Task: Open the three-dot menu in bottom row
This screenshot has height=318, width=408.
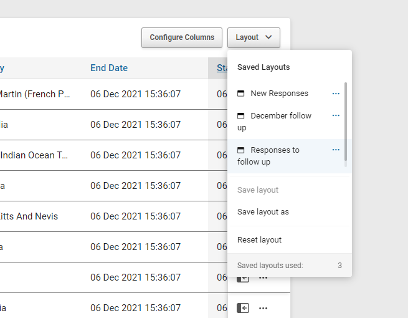Action: click(263, 308)
